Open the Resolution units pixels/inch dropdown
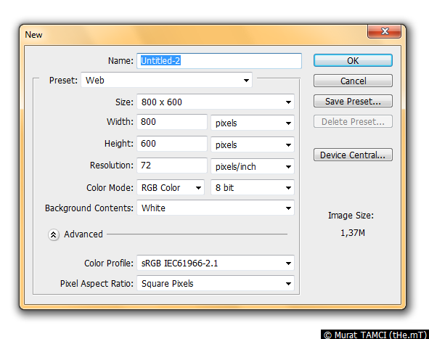Viewport: 429px width, 339px height. point(253,166)
